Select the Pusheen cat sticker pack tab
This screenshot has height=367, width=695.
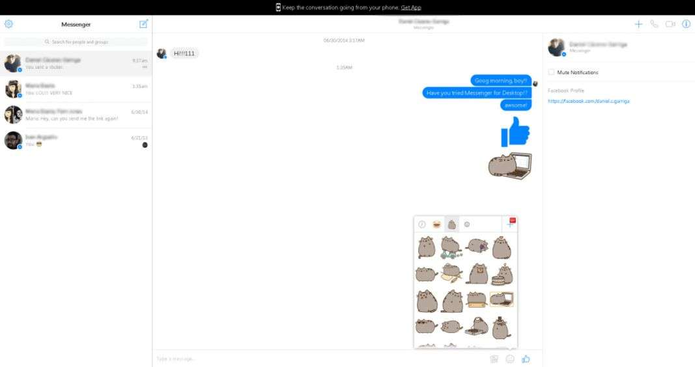point(451,224)
